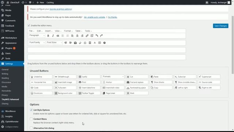Click the page vertical scrollbar
This screenshot has height=132, width=234.
[x=233, y=45]
